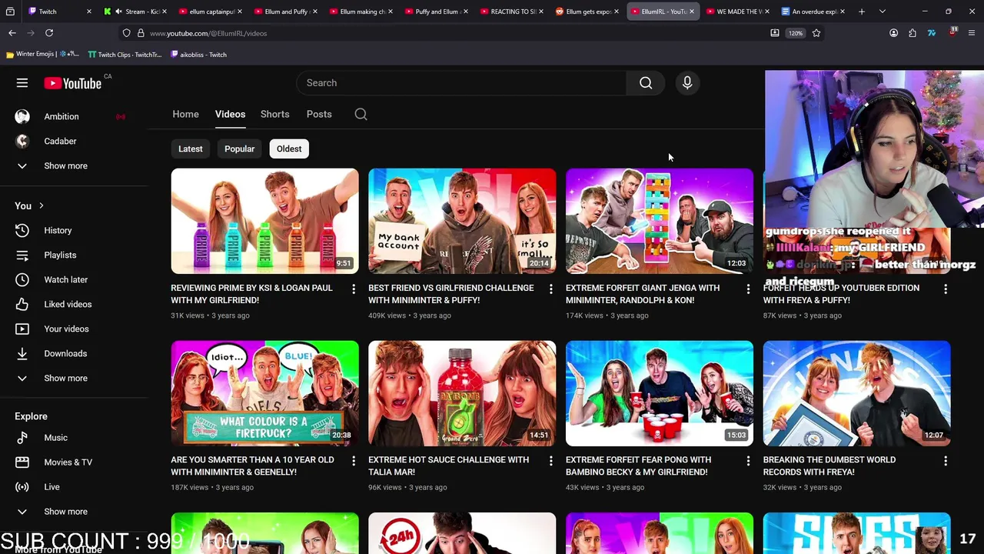Play firetruck colour video thumbnail

264,393
